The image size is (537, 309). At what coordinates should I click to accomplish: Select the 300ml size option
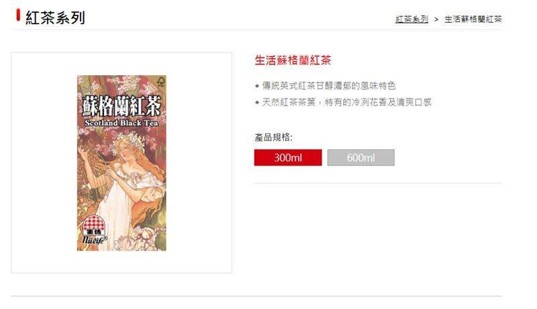click(x=288, y=158)
